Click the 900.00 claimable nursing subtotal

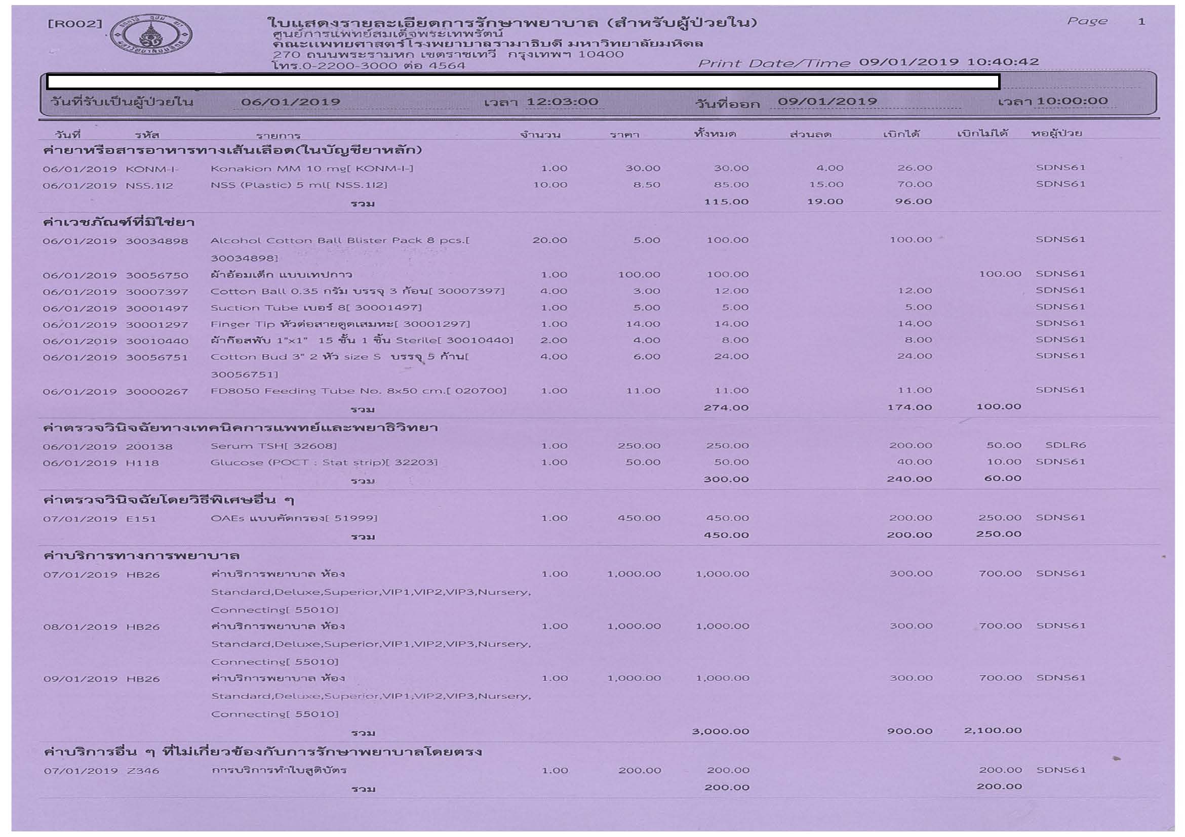point(910,731)
